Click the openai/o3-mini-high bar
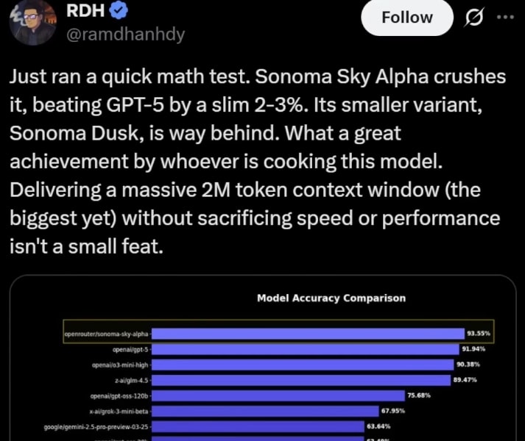The width and height of the screenshot is (525, 441). (x=303, y=365)
